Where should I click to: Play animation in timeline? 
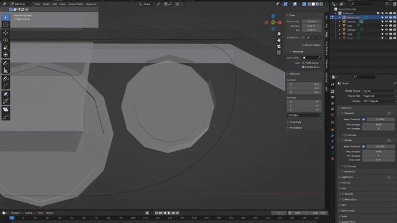point(169,213)
